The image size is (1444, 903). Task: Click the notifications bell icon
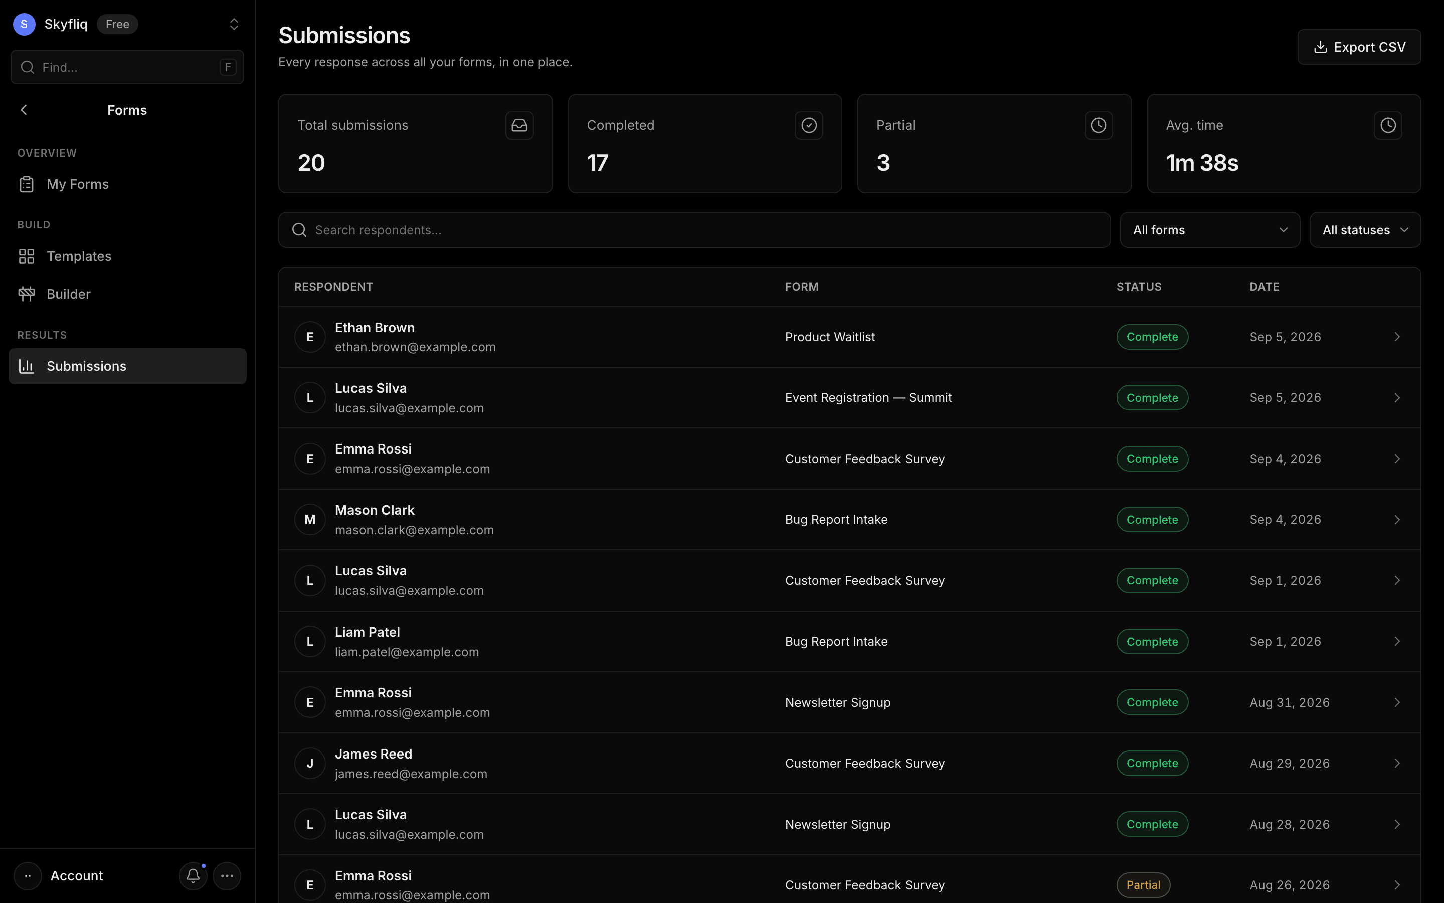pyautogui.click(x=193, y=875)
